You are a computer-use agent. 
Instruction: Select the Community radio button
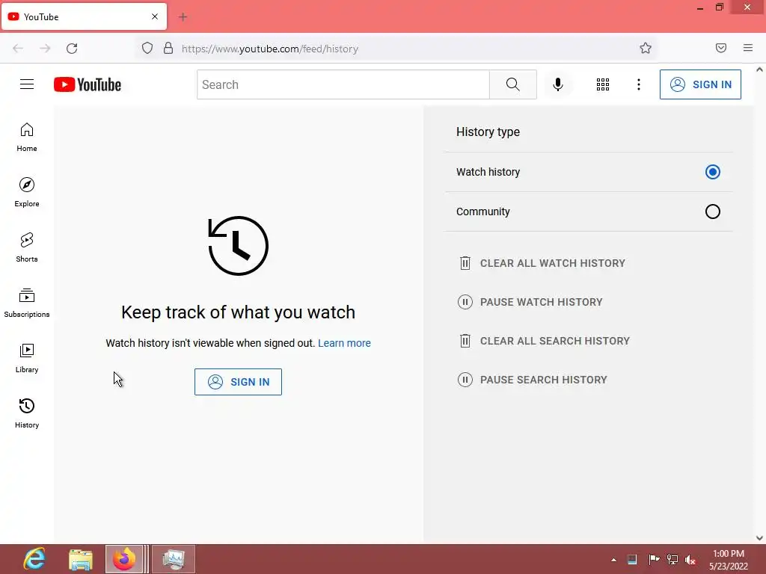tap(713, 212)
